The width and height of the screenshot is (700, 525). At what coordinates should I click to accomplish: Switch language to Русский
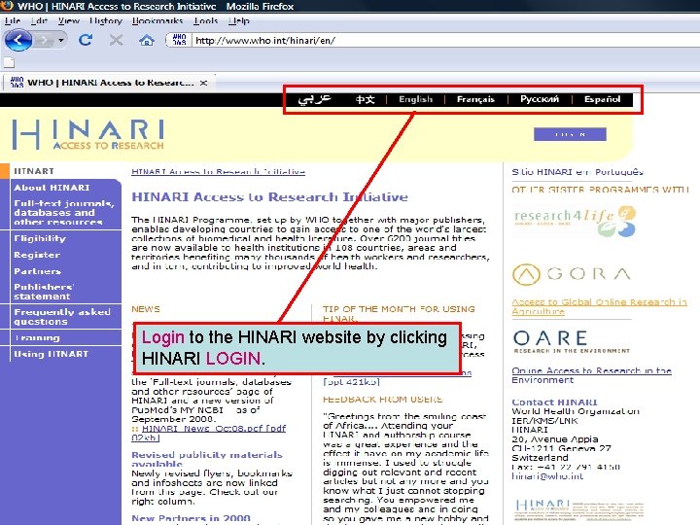[x=540, y=99]
